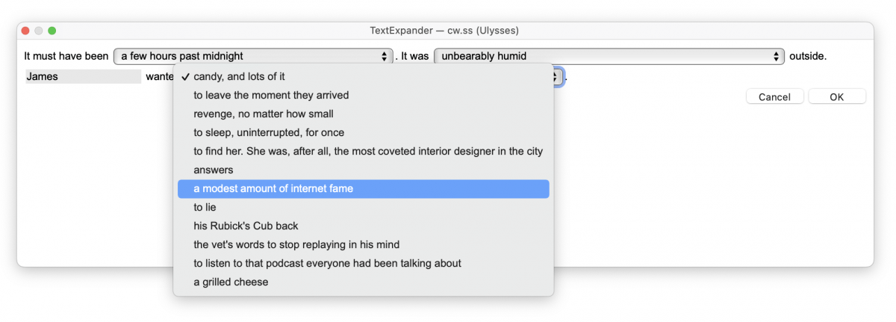This screenshot has width=896, height=322.
Task: Select 'candy, and lots of it' option
Action: [x=363, y=76]
